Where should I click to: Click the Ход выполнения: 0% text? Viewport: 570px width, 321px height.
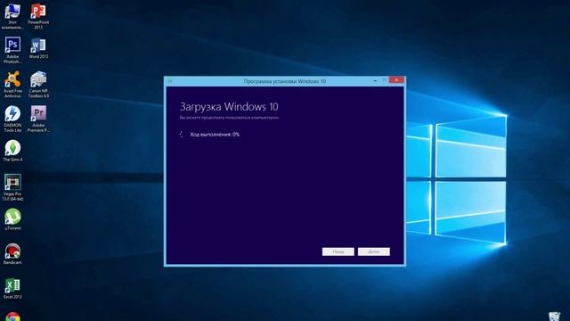pyautogui.click(x=215, y=135)
